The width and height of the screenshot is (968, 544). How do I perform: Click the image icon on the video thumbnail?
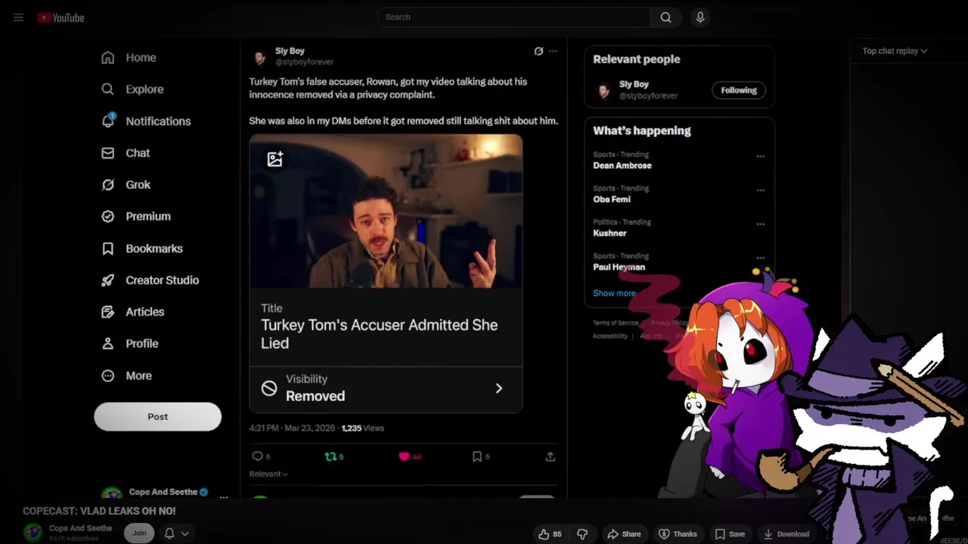point(275,159)
